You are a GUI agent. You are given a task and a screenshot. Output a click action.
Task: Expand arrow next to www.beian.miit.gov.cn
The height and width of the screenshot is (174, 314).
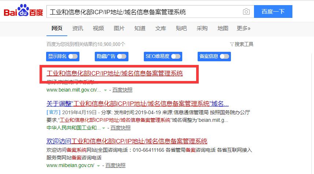click(x=105, y=90)
